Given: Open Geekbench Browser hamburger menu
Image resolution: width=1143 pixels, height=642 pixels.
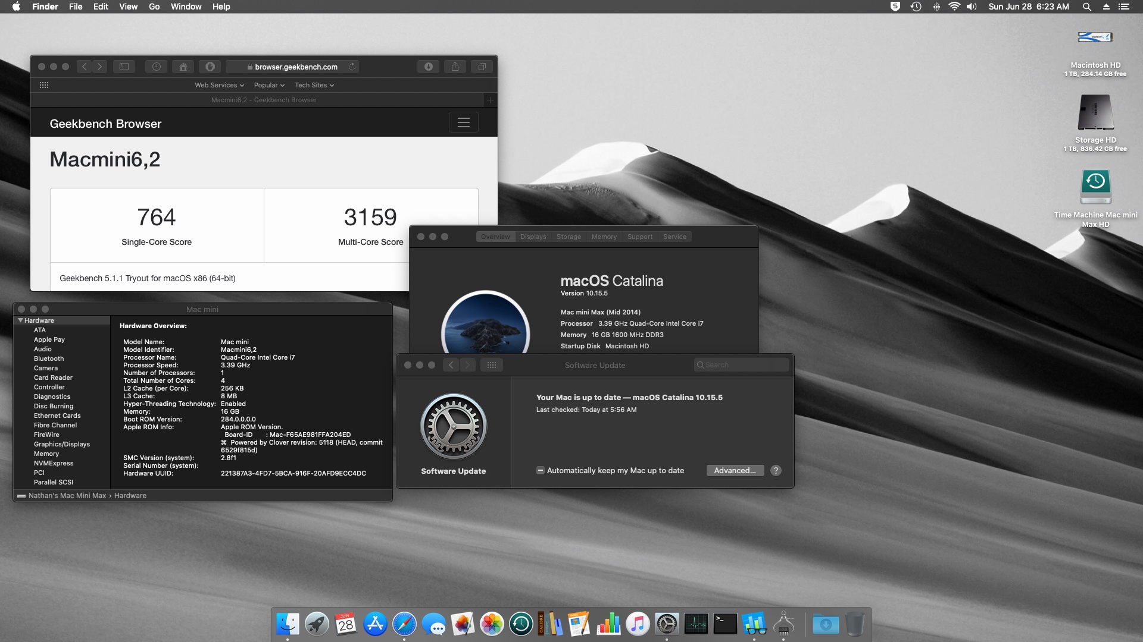Looking at the screenshot, I should (x=464, y=122).
